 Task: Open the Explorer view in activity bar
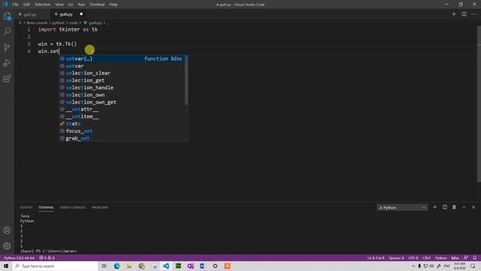[7, 16]
